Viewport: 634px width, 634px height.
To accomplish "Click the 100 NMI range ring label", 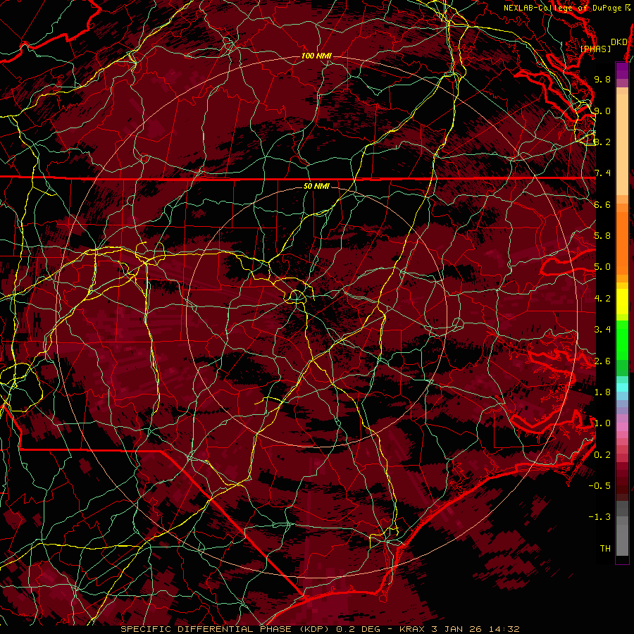I will click(x=316, y=56).
